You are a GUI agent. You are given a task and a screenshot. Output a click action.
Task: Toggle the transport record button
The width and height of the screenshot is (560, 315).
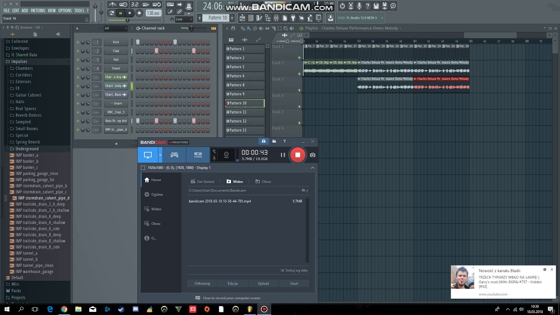(139, 13)
